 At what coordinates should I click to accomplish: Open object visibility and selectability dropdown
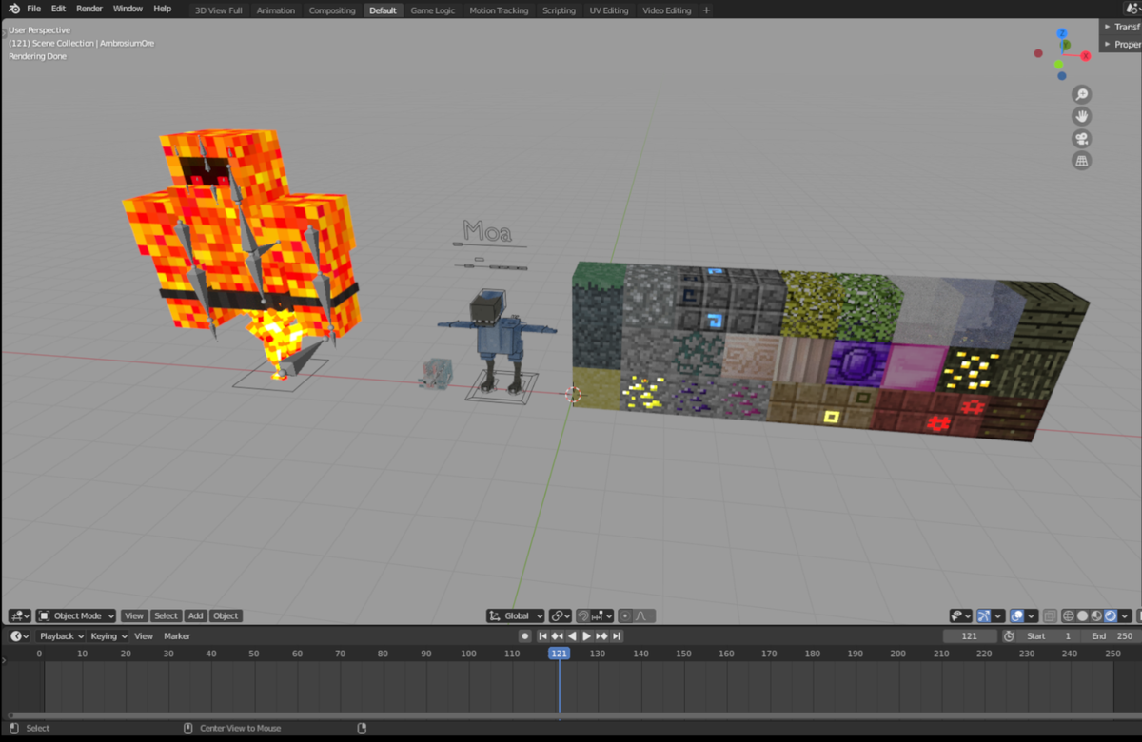(961, 615)
